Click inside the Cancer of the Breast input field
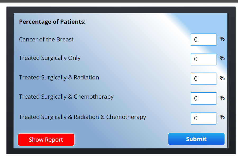 (x=203, y=40)
